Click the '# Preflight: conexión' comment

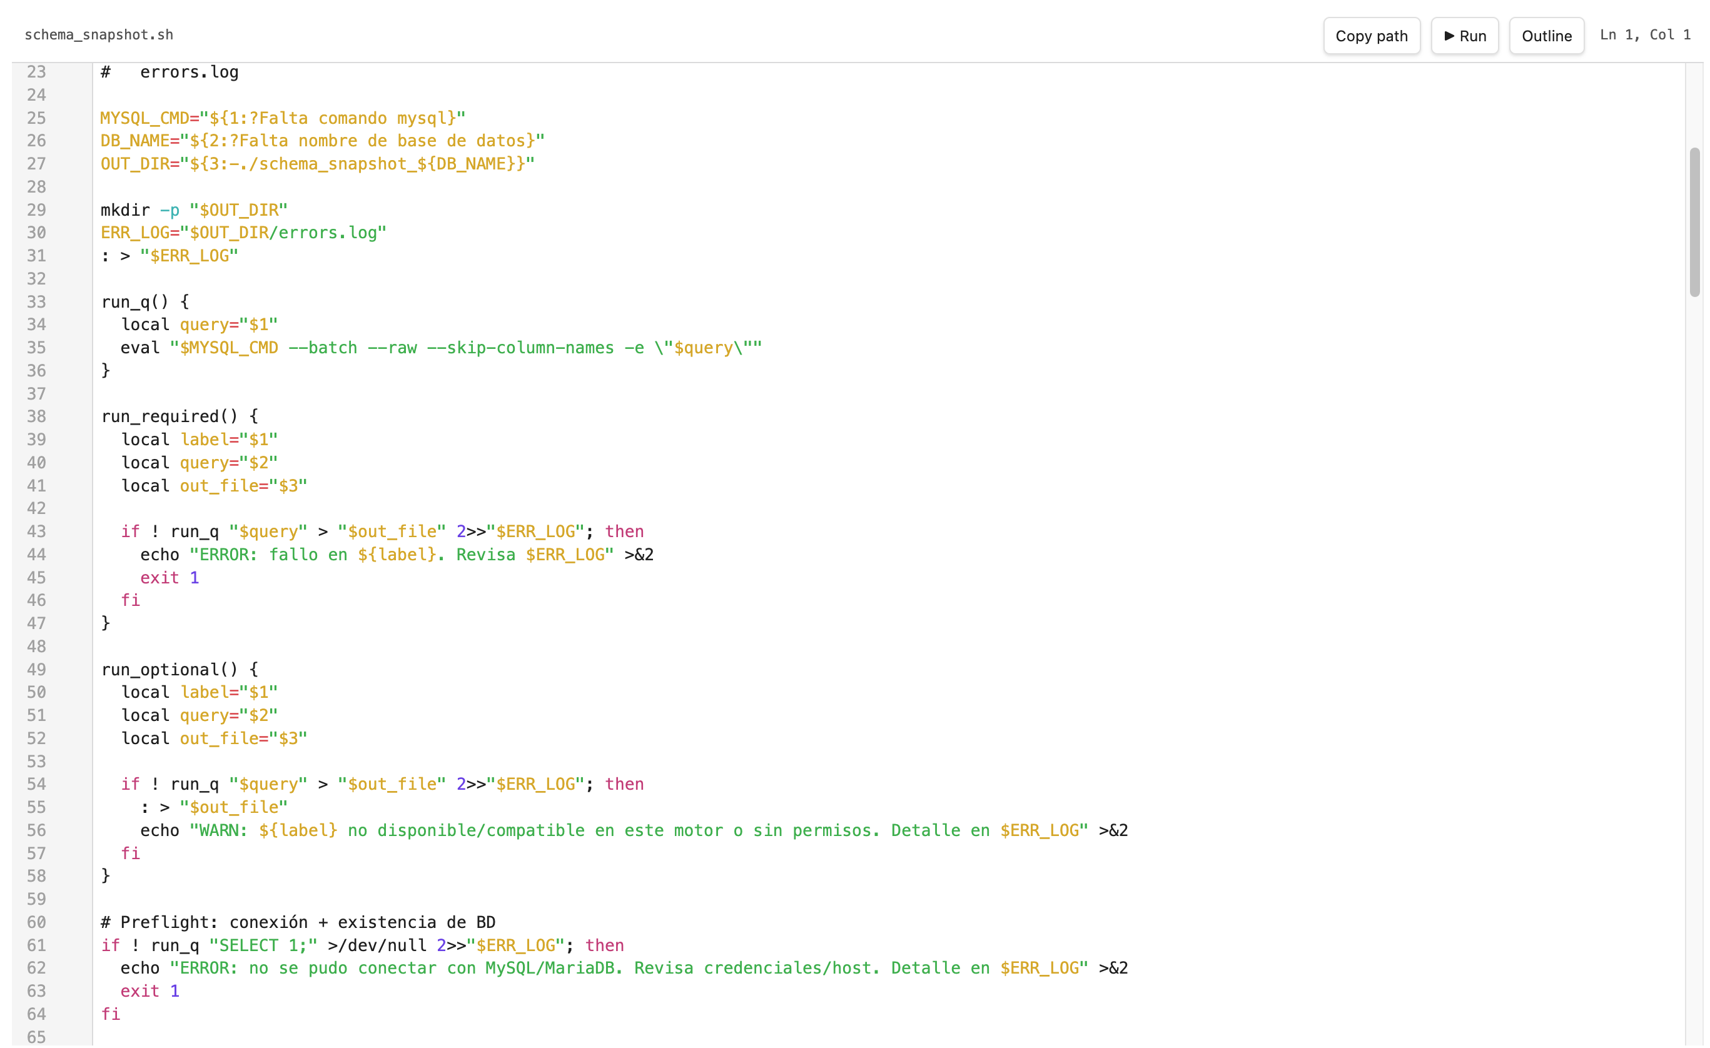coord(298,922)
